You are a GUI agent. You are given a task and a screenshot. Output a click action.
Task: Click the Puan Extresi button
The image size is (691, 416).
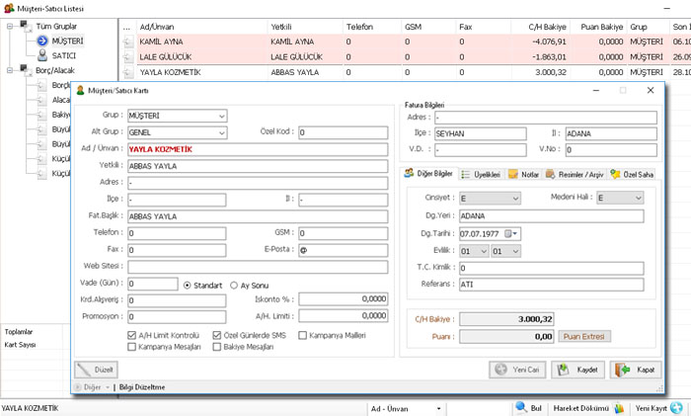pyautogui.click(x=584, y=337)
